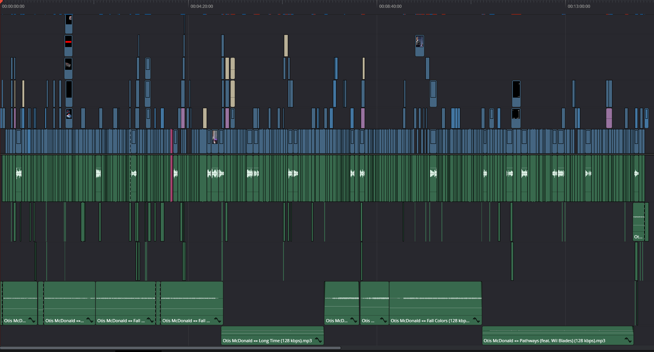Click the curve icon on Long Time clip
Screen dimensions: 654x352
[x=318, y=340]
